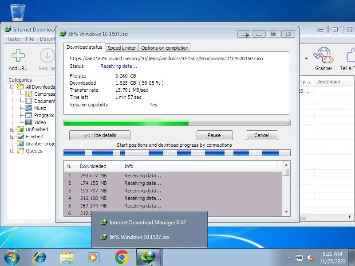The width and height of the screenshot is (355, 266).
Task: Open the Grabber tool icon
Action: click(x=323, y=55)
